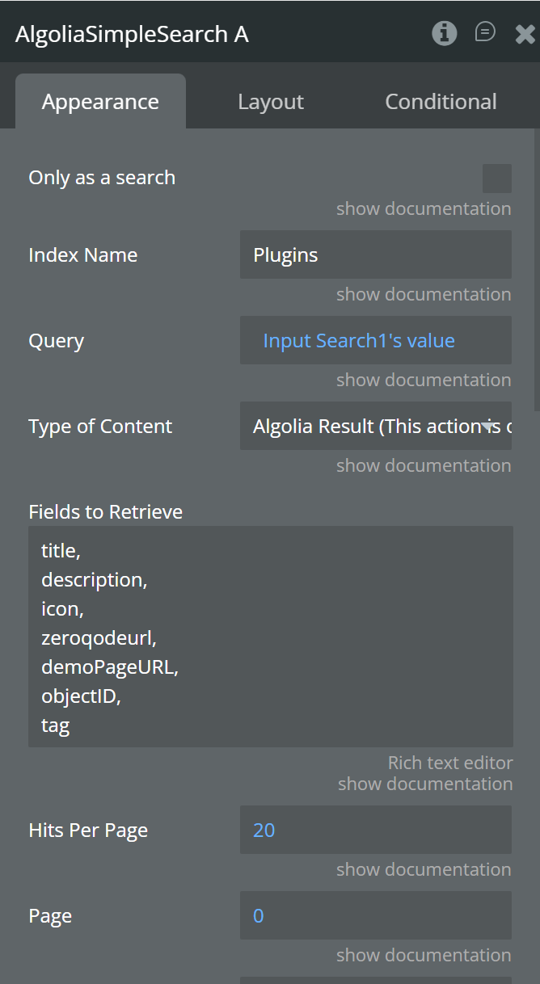Image resolution: width=540 pixels, height=984 pixels.
Task: Select the Appearance tab
Action: tap(100, 102)
